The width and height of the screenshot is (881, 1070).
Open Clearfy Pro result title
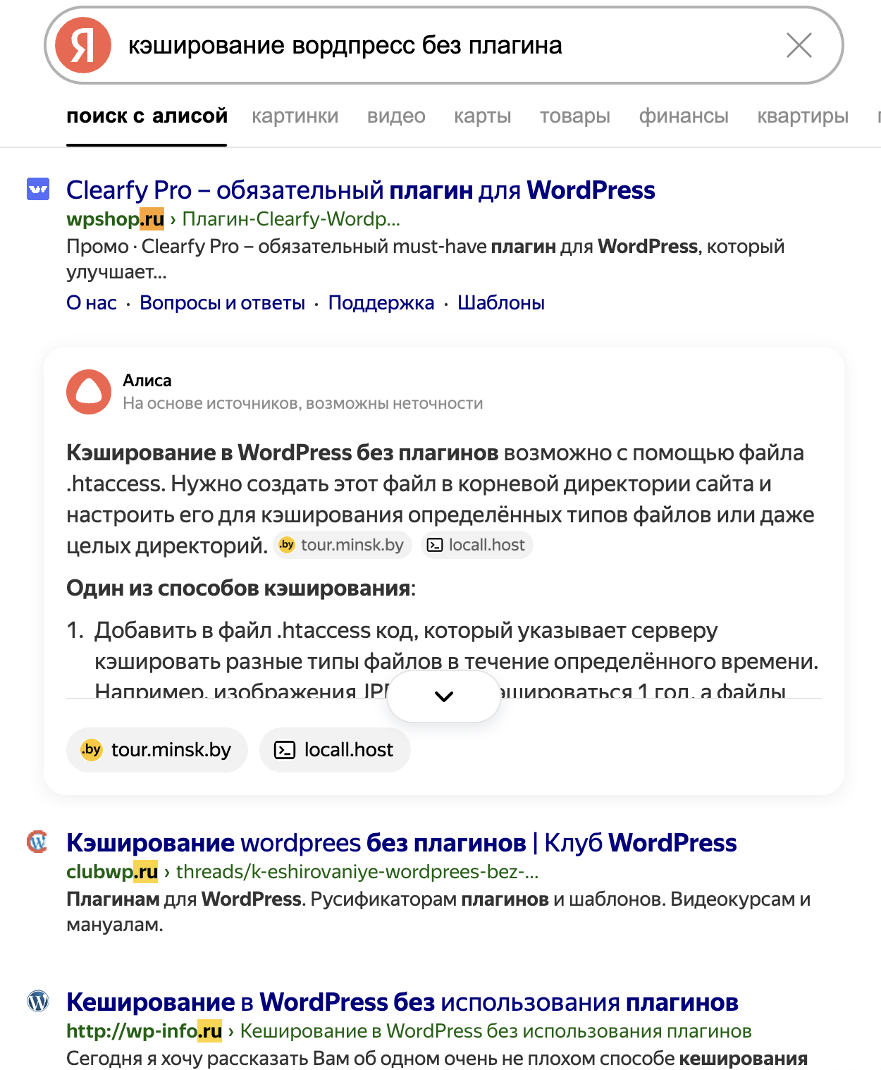pos(360,190)
